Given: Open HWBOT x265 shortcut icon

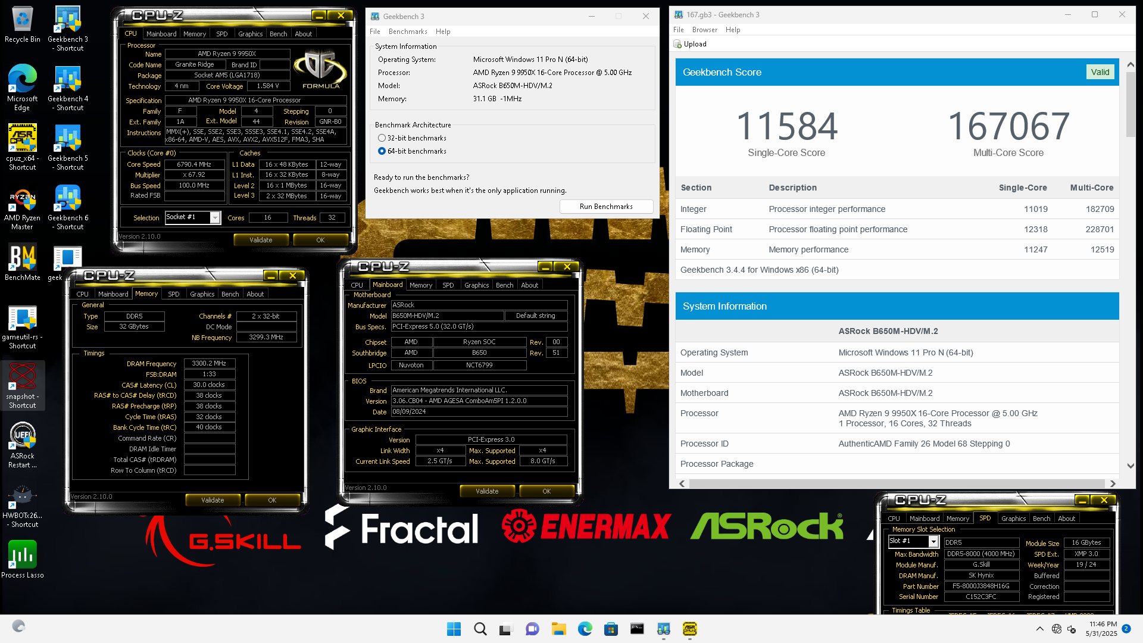Looking at the screenshot, I should point(23,505).
